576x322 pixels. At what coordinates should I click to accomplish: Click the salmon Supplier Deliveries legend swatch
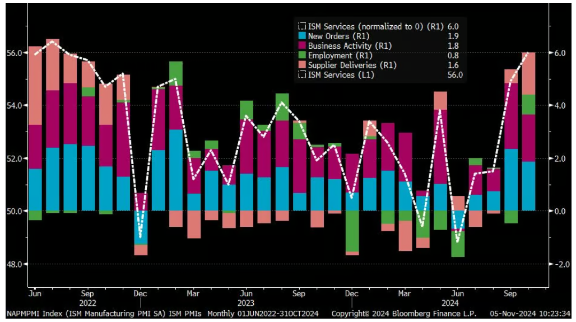click(302, 65)
